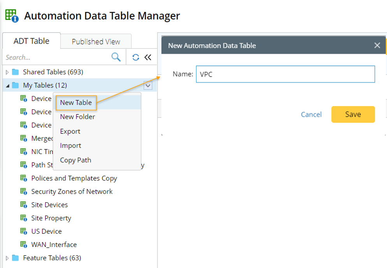This screenshot has height=268, width=387.
Task: Click the Feature Tables folder icon
Action: tap(16, 258)
